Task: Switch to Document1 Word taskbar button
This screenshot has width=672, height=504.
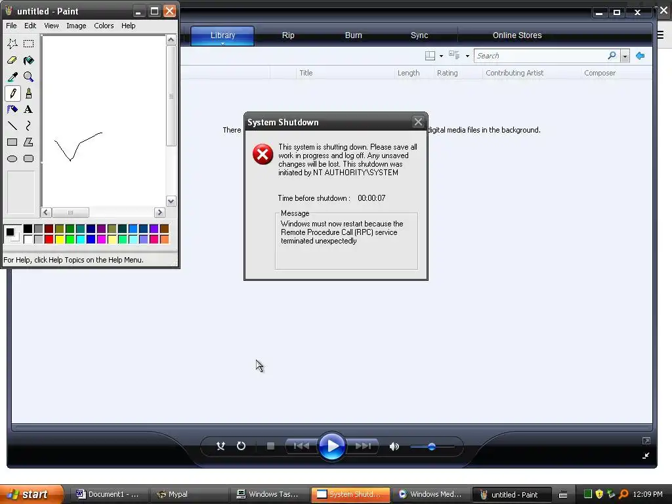Action: point(109,494)
